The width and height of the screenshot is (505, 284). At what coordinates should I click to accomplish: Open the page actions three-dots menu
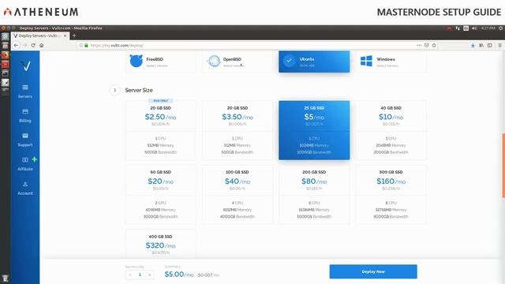click(x=419, y=46)
